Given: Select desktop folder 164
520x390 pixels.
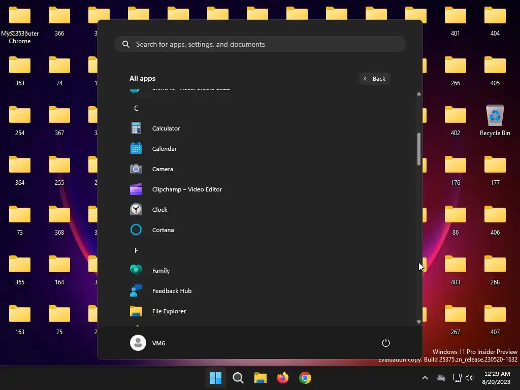Looking at the screenshot, I should [59, 270].
